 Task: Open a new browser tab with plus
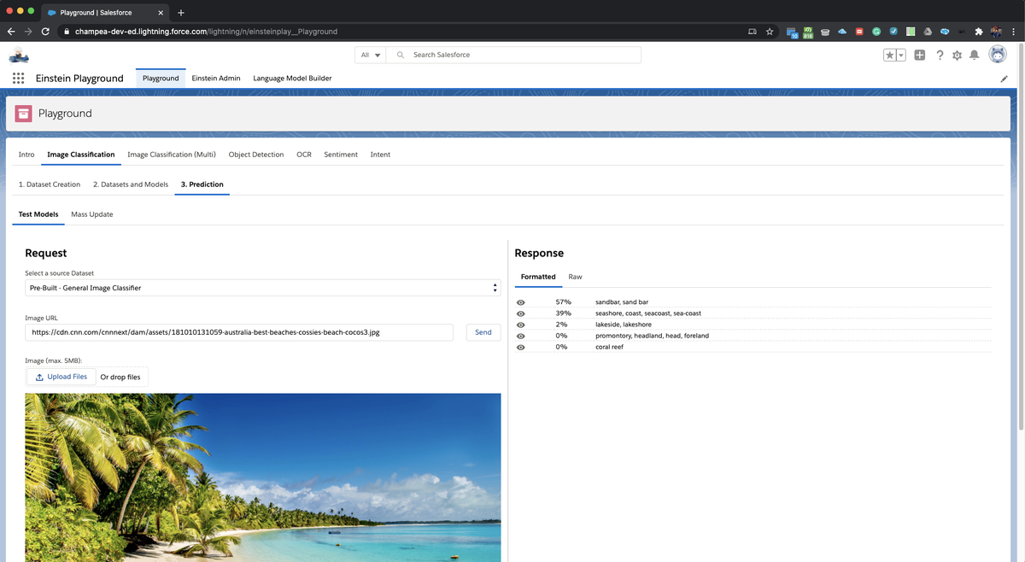tap(181, 13)
